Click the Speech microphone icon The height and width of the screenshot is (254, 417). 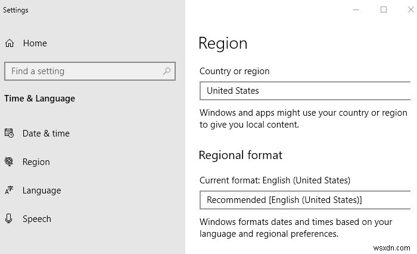[9, 219]
